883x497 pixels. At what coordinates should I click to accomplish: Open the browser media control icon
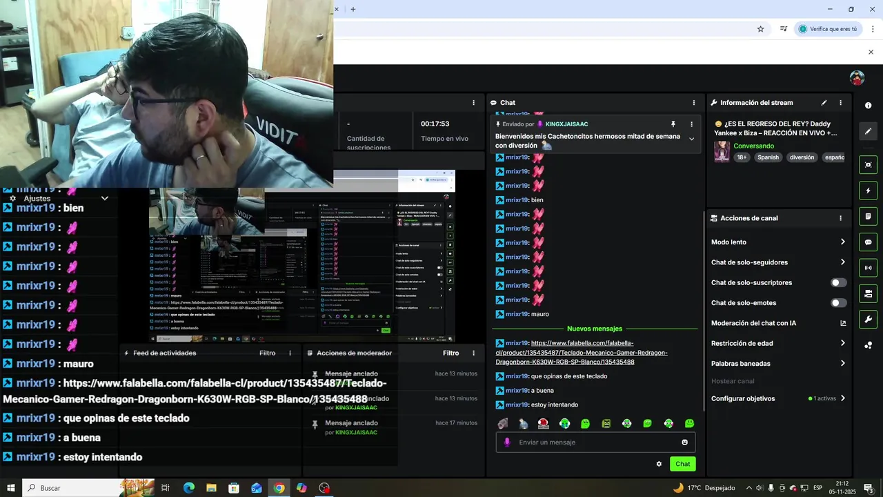pos(784,29)
